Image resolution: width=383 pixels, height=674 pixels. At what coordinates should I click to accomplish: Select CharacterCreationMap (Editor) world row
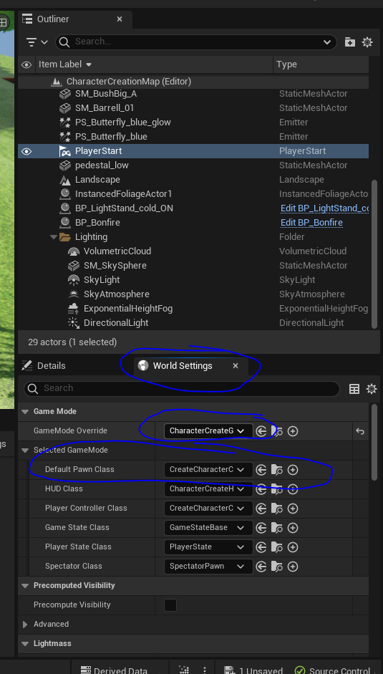pyautogui.click(x=193, y=81)
